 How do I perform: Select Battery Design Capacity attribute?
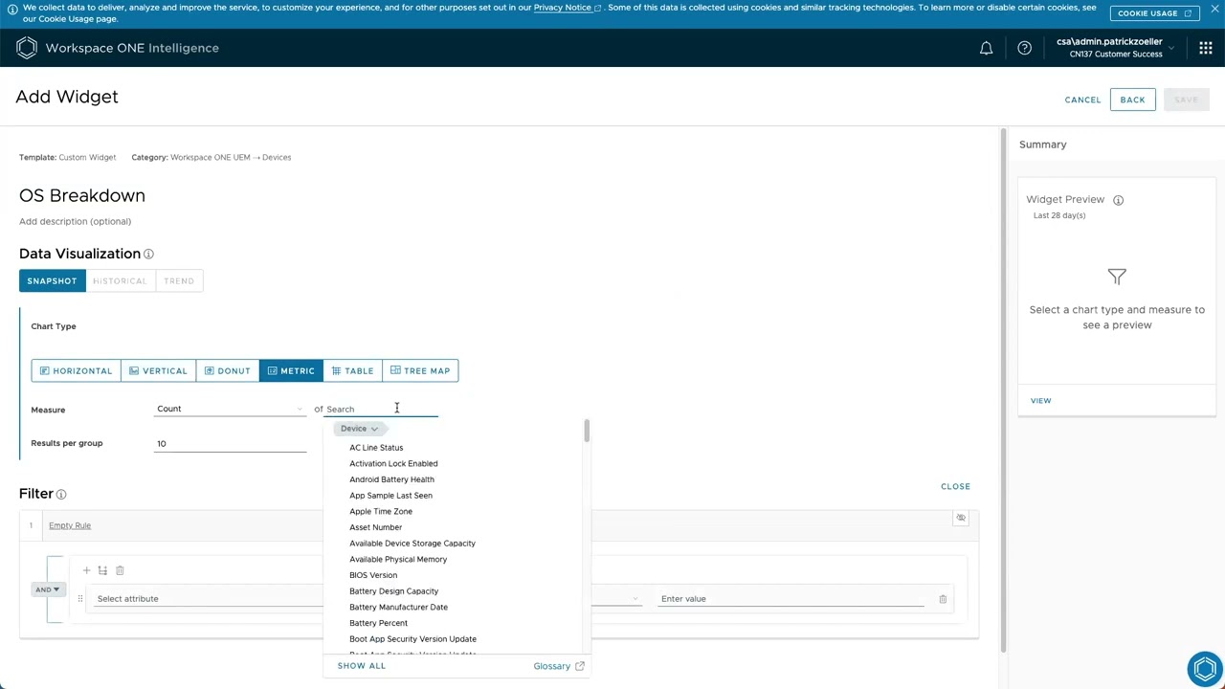tap(393, 591)
